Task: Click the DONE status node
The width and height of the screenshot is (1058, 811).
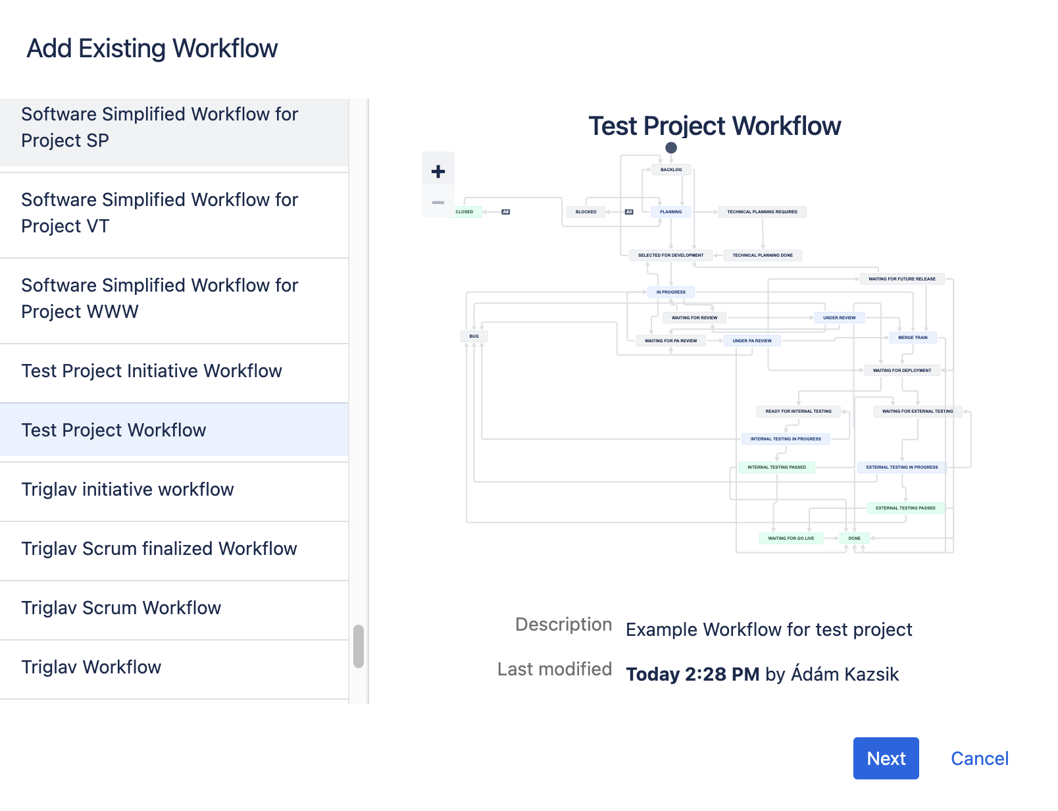Action: coord(853,538)
